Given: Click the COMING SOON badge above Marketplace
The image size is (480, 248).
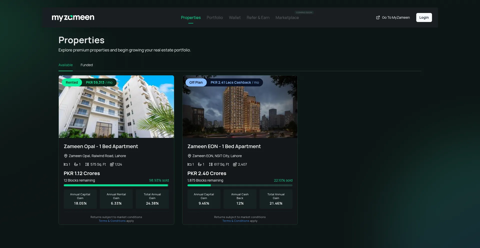Looking at the screenshot, I should (x=304, y=12).
